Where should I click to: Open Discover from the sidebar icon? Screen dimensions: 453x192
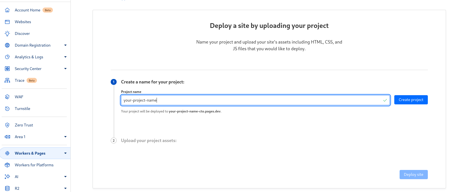point(7,33)
